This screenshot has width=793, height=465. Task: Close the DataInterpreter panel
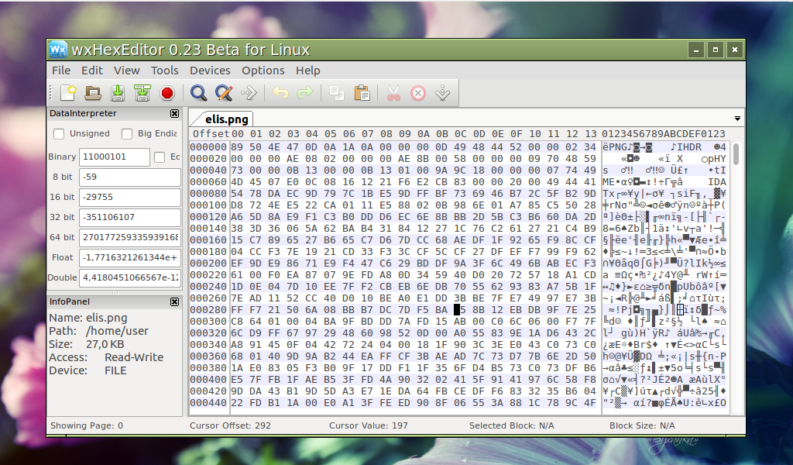174,113
